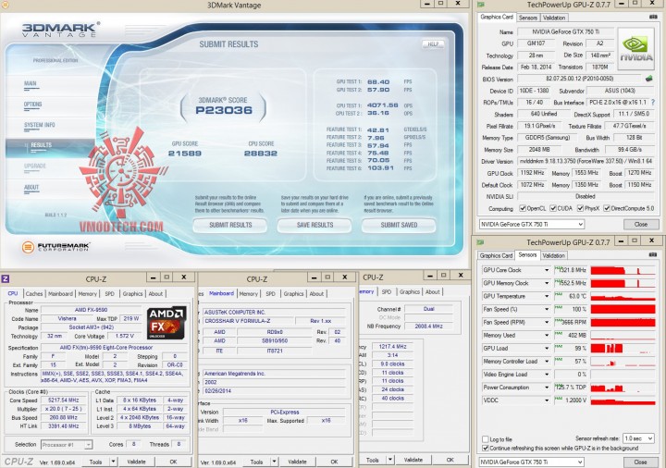Open the GPU Temperature sensor dropdown arrow
This screenshot has width=666, height=468.
(547, 296)
